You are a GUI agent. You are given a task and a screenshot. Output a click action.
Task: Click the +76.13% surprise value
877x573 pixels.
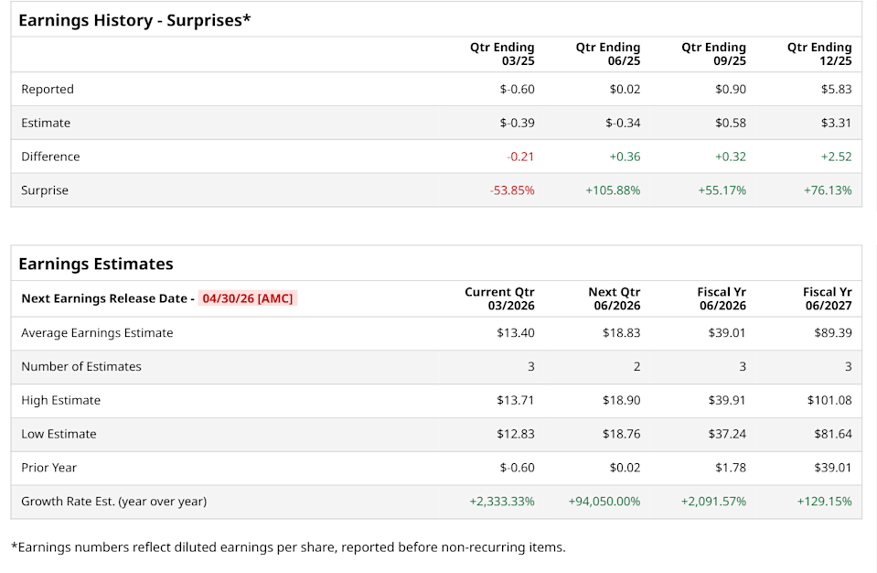tap(827, 190)
